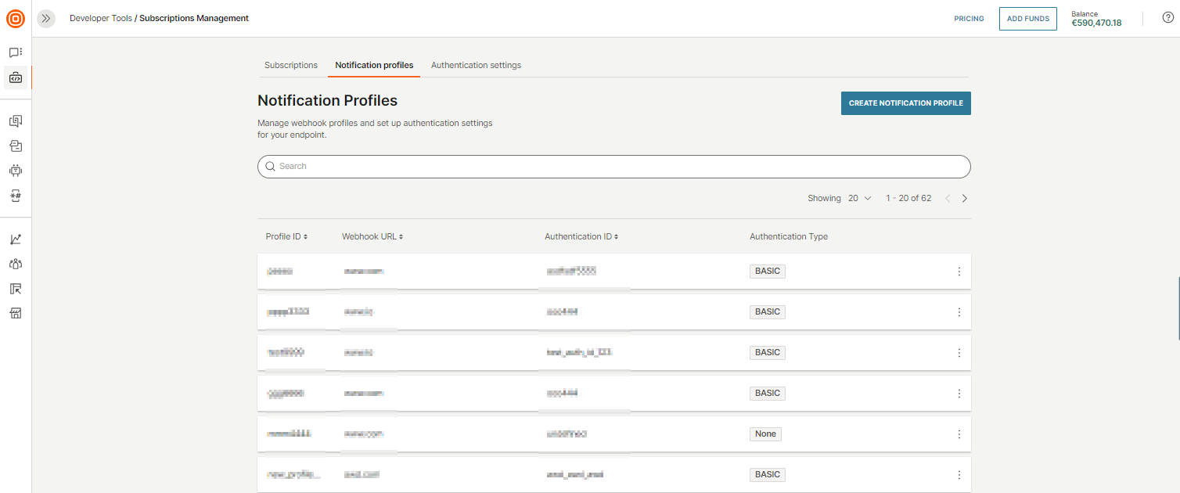This screenshot has width=1180, height=493.
Task: Open the next page chevron in pagination
Action: click(x=964, y=198)
